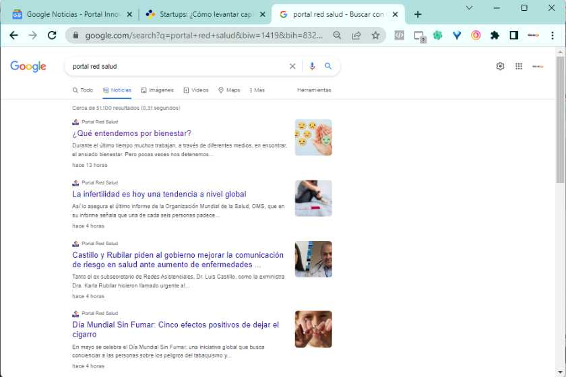This screenshot has height=377, width=566.
Task: Share this page from the address bar
Action: pos(356,36)
